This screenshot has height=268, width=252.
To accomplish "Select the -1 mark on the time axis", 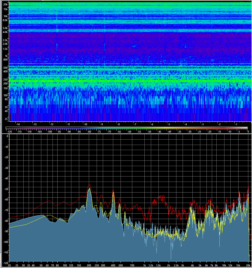I will 236,124.
